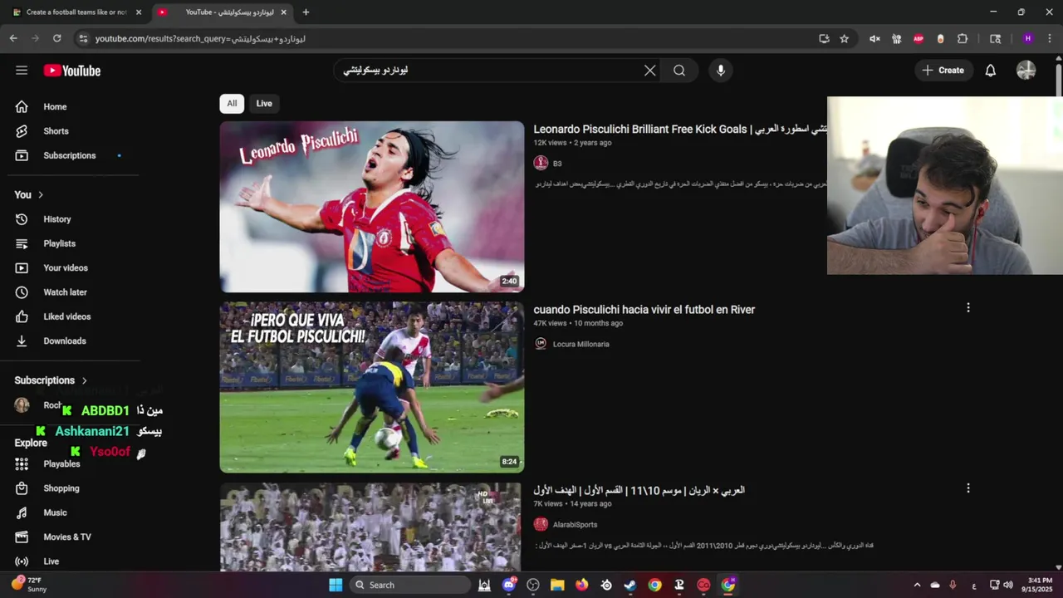The height and width of the screenshot is (598, 1063).
Task: Play the stadium crowd thumbnail for AlarabiSports video
Action: (372, 527)
